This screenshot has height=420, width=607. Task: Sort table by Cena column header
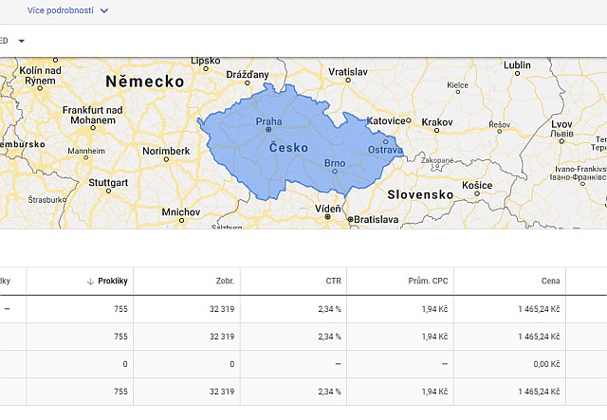click(550, 281)
